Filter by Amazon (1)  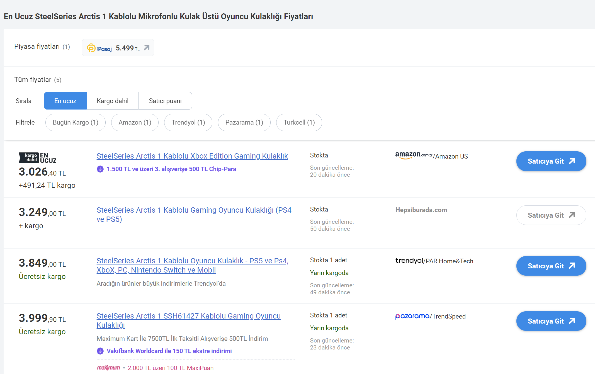click(x=135, y=122)
